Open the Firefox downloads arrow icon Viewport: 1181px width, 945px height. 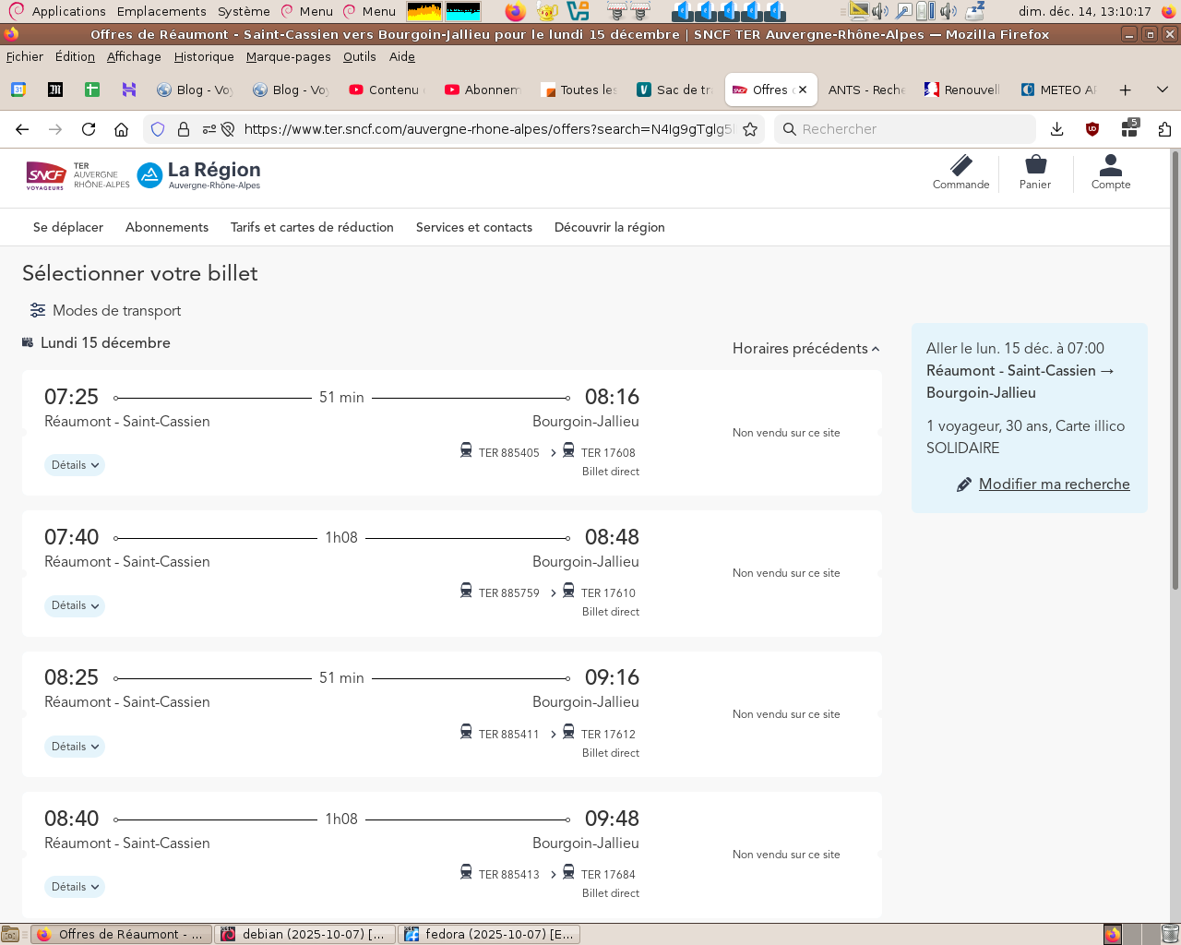coord(1057,129)
